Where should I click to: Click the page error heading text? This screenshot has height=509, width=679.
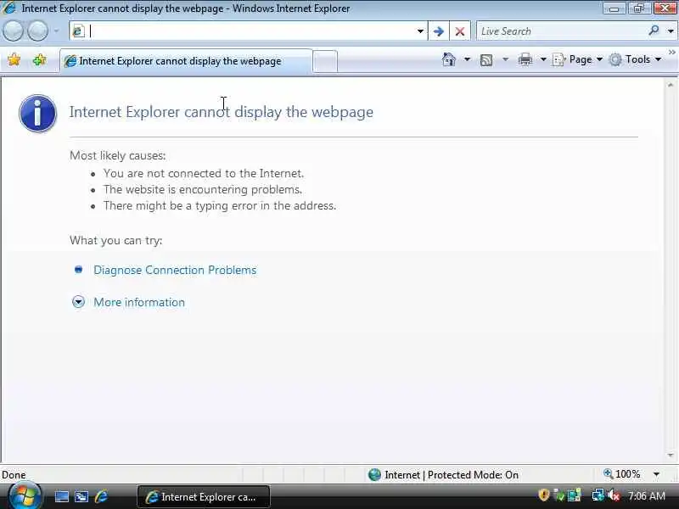(222, 112)
